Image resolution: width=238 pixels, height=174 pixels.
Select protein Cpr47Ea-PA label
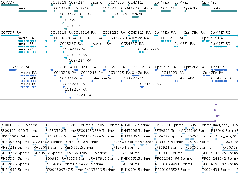[x=150, y=84]
